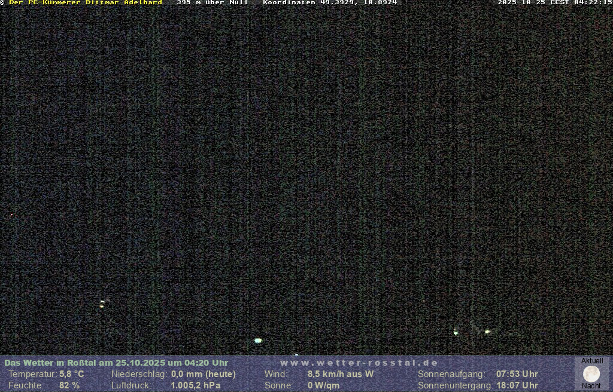613x392 pixels.
Task: Click the Niederschlag value 0,0 mm (heute)
Action: [x=204, y=374]
